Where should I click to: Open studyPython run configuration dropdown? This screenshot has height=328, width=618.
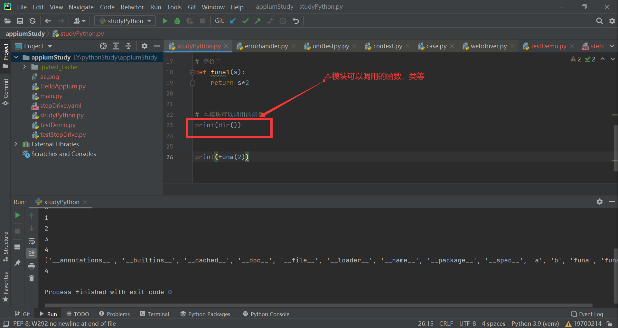125,21
